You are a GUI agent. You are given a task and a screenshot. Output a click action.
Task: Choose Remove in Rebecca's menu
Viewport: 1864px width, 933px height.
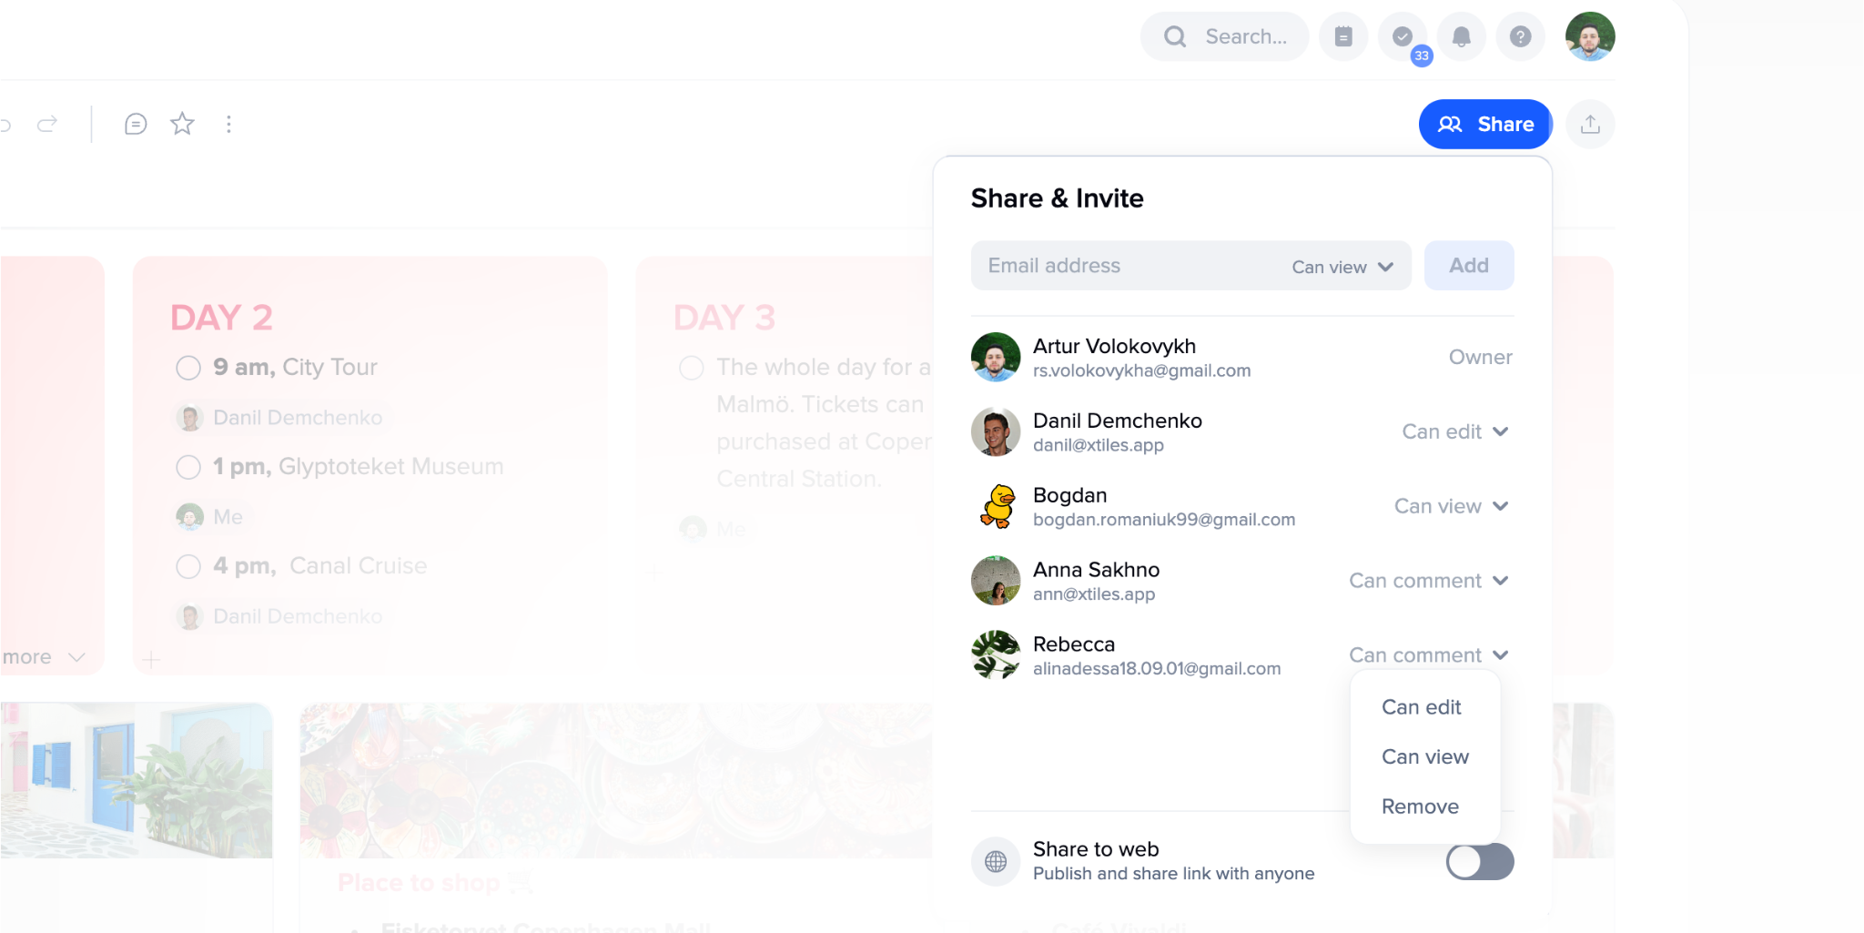1420,806
